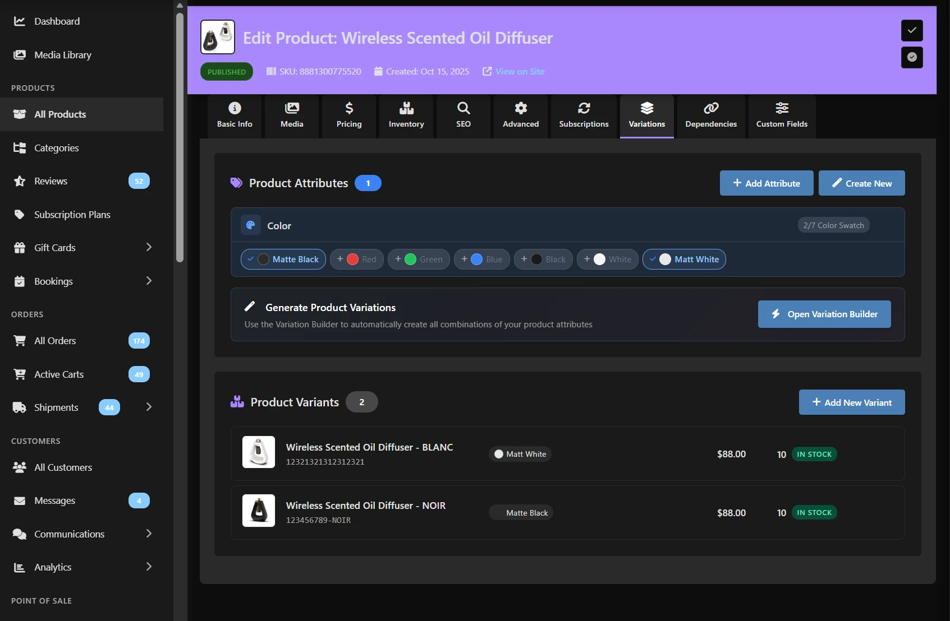Viewport: 950px width, 621px height.
Task: Click the Dashboard chart icon in sidebar
Action: (20, 21)
